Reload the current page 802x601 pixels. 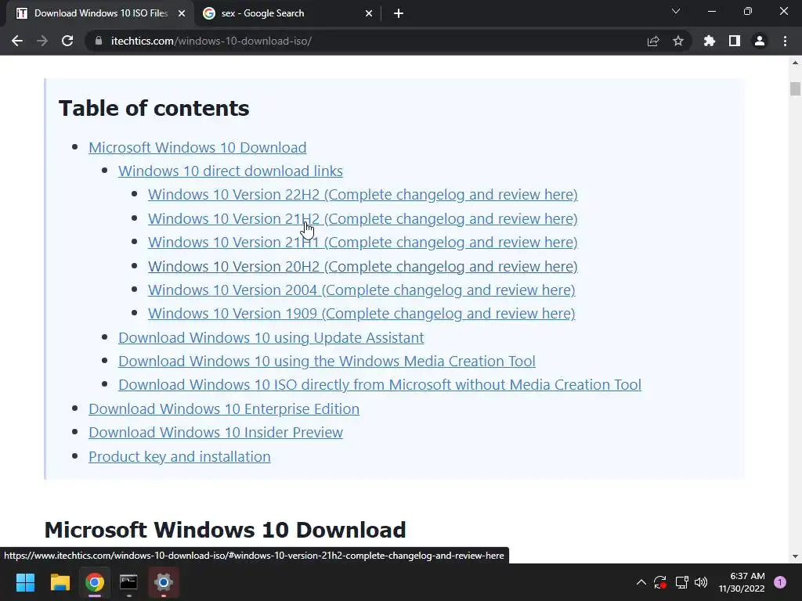[x=67, y=41]
